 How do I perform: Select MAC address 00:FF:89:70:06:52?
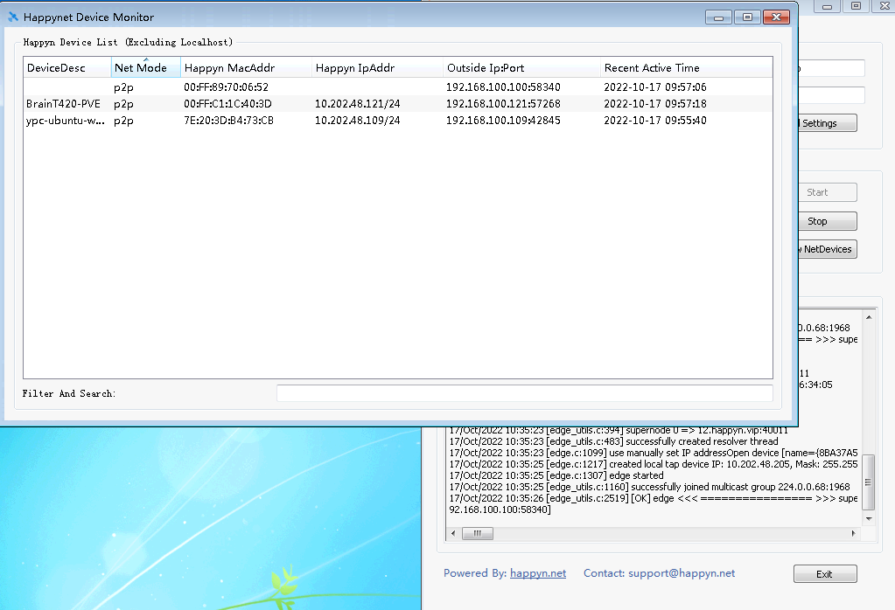click(226, 87)
